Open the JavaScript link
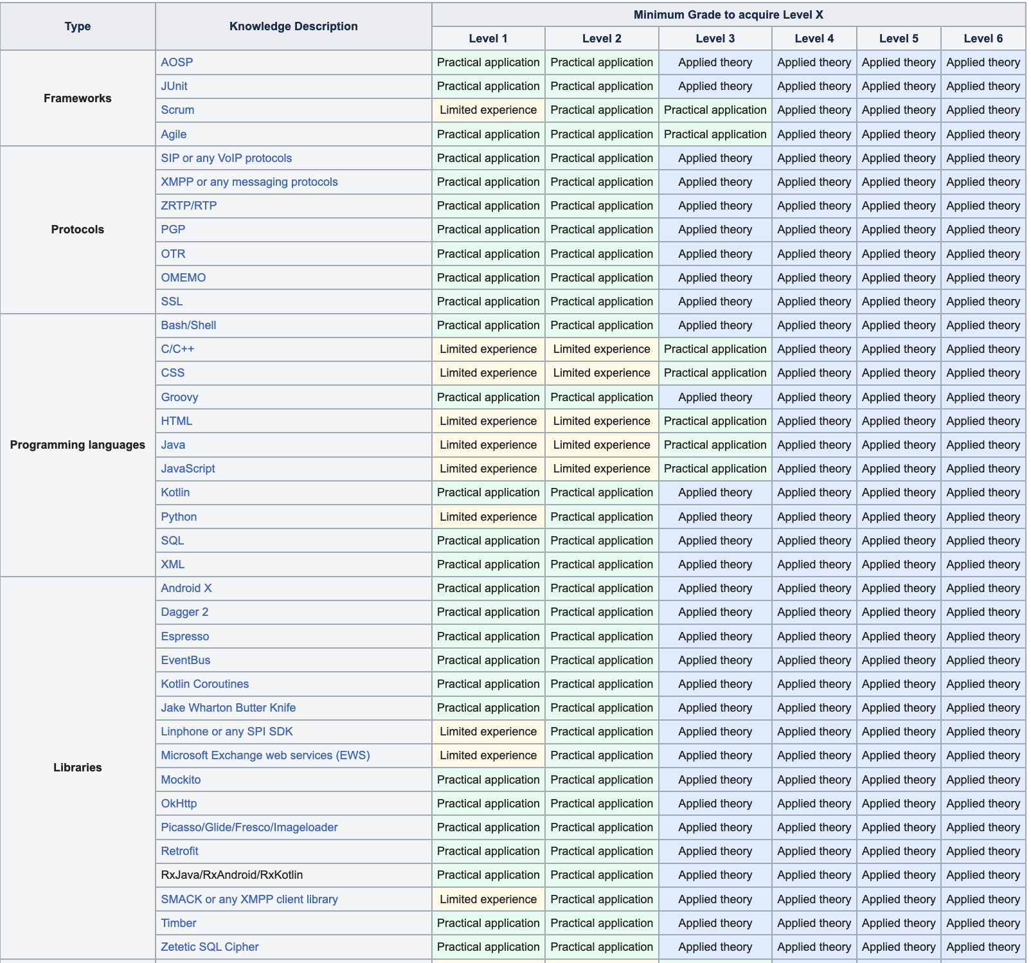 point(188,469)
